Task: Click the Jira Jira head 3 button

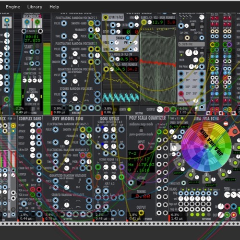Action: [206, 179]
